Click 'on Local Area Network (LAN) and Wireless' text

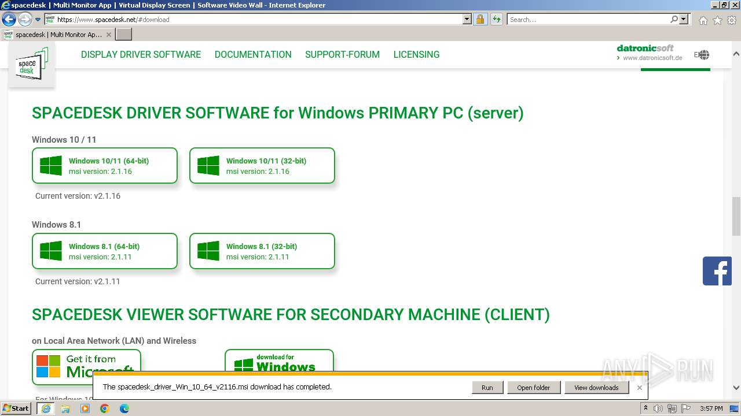click(x=114, y=341)
